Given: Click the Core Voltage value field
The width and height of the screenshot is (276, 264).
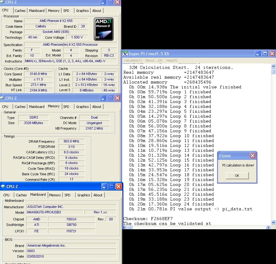Looking at the screenshot, I should (77, 37).
